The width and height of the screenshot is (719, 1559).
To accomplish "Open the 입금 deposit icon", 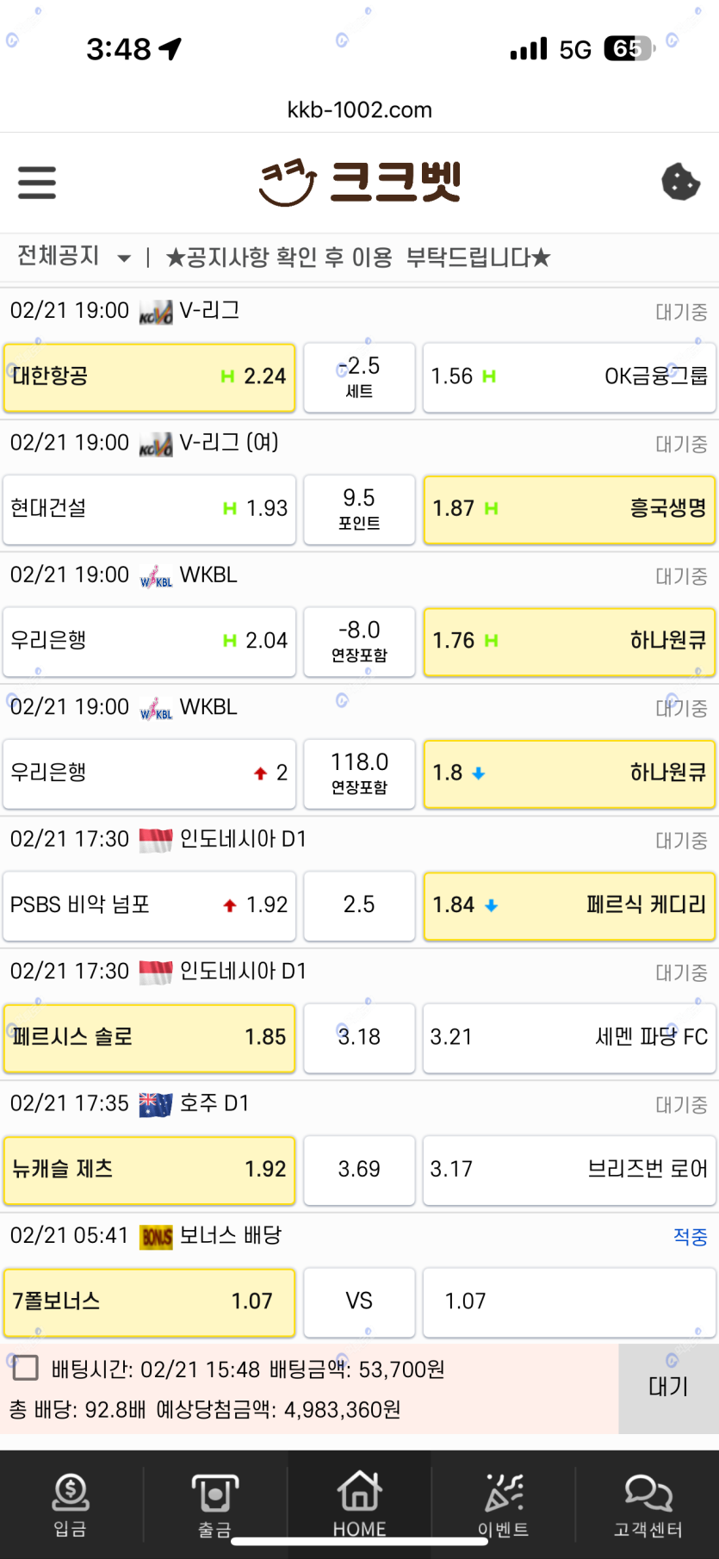I will (71, 1503).
